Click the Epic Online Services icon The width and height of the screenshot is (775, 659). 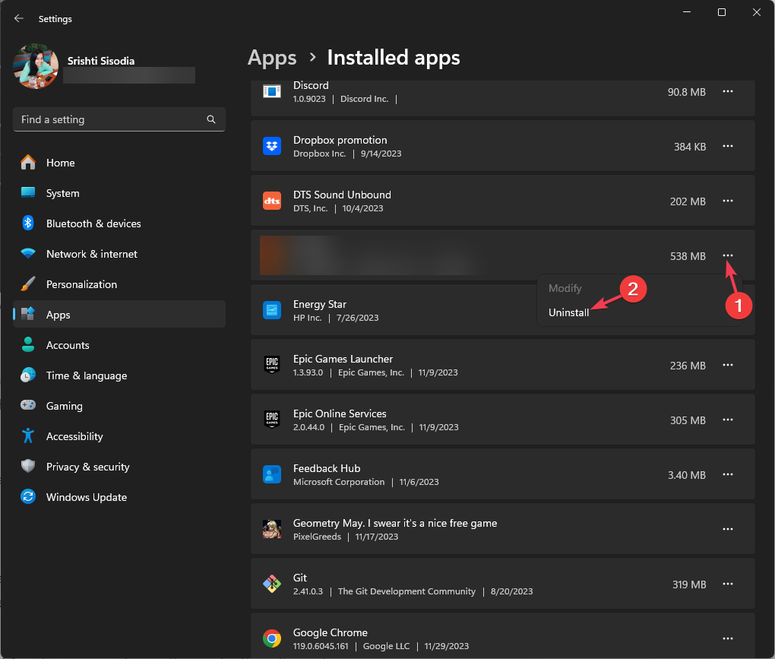[272, 420]
